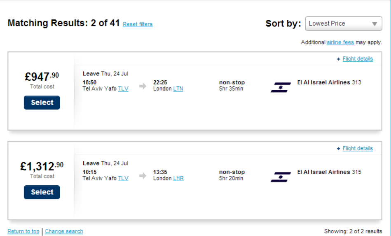Click the TLV airport link in second result
391x236 pixels.
point(123,178)
